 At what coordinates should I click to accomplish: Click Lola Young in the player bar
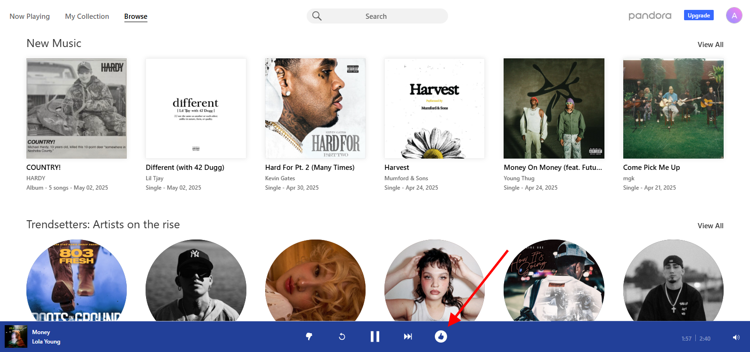(x=46, y=342)
